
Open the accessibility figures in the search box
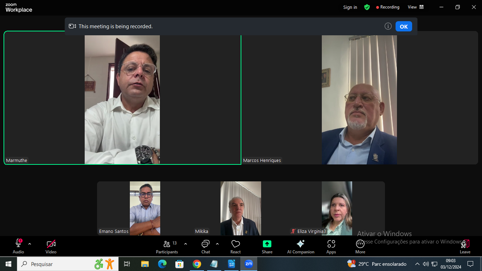click(x=104, y=264)
